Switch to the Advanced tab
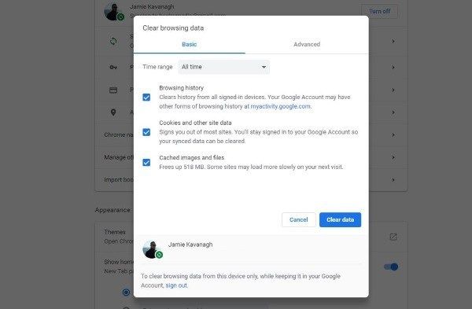This screenshot has width=472, height=309. coord(307,44)
